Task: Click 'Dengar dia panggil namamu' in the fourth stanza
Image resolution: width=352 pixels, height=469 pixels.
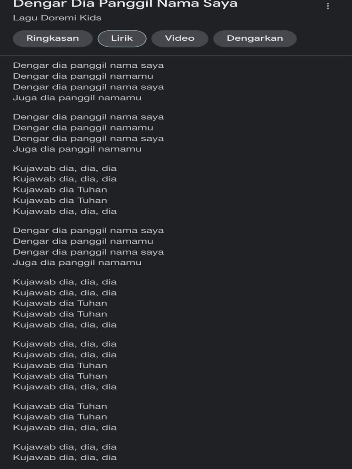Action: tap(83, 241)
